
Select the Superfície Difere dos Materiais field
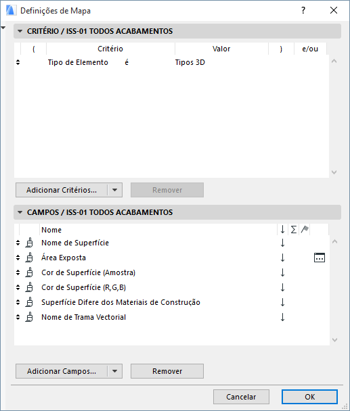coord(172,302)
